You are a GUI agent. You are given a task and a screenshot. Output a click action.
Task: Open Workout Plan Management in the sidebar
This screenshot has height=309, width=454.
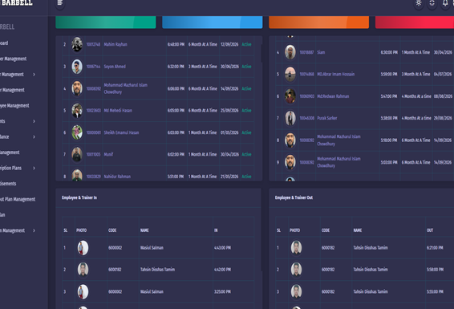[x=18, y=199]
